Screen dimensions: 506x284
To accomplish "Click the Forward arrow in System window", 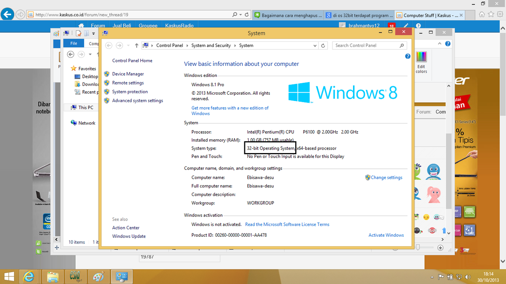I will coord(119,45).
